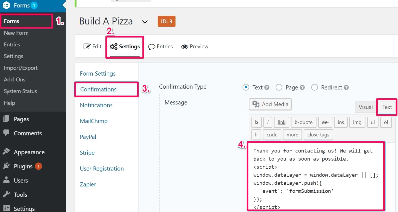The height and width of the screenshot is (212, 398).
Task: Switch to the Visual editor tab
Action: [365, 107]
